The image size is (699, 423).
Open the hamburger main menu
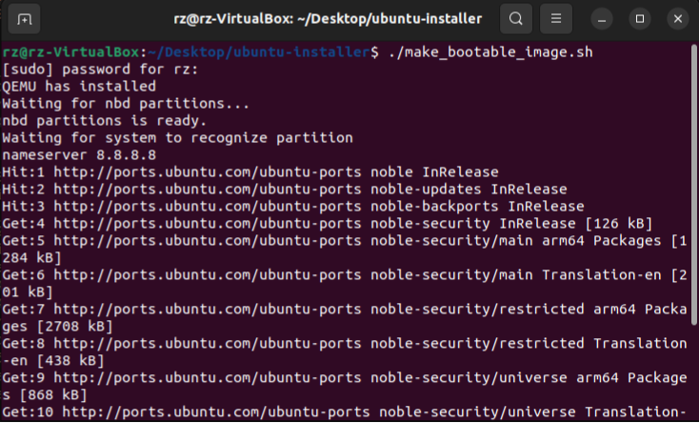(x=556, y=19)
